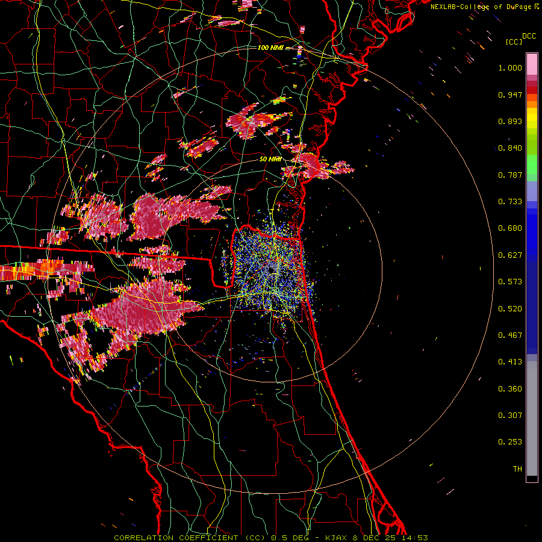
Task: Click the 1.000 value on color scale
Action: (x=510, y=67)
